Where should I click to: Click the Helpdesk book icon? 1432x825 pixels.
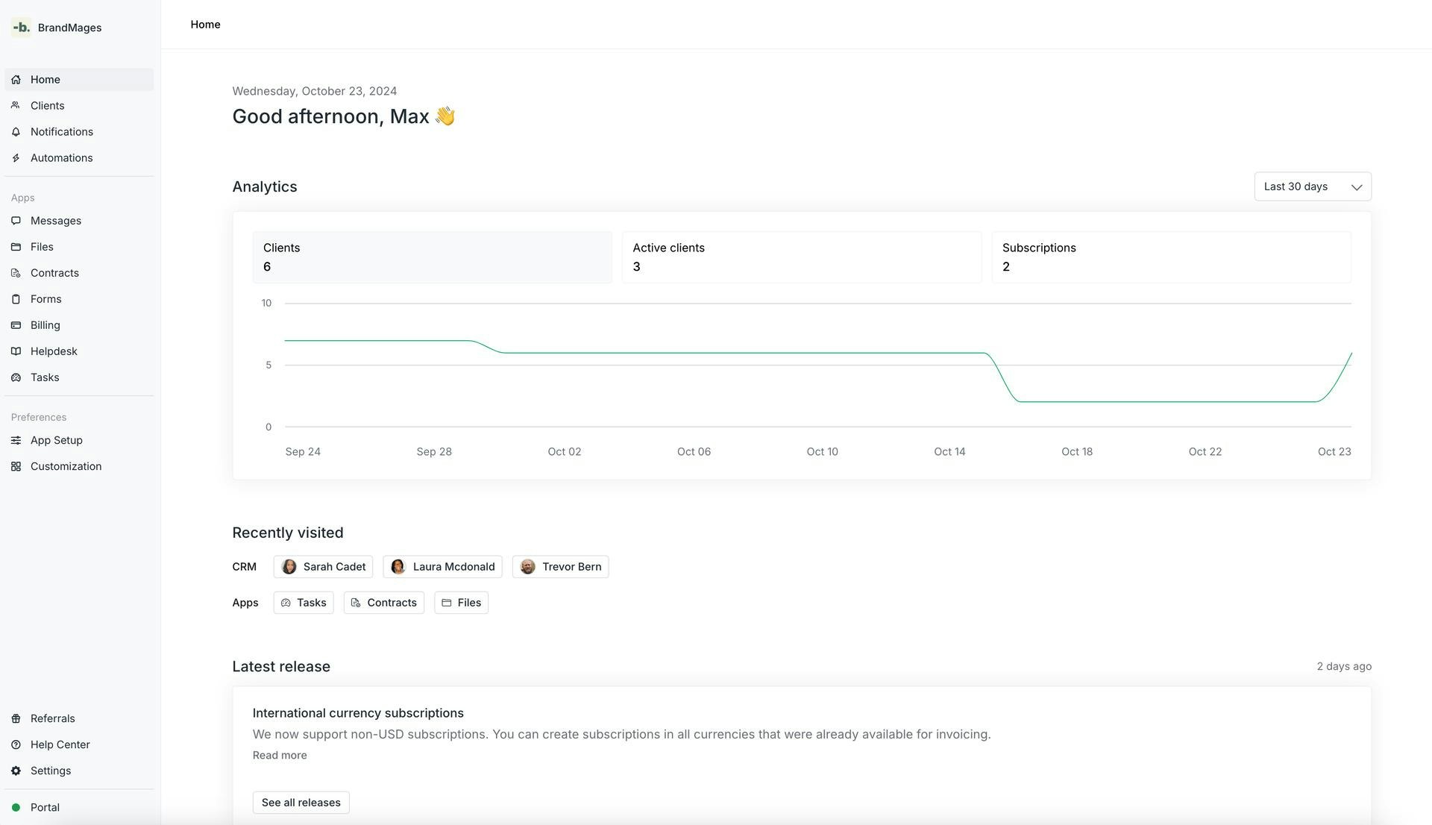(16, 351)
